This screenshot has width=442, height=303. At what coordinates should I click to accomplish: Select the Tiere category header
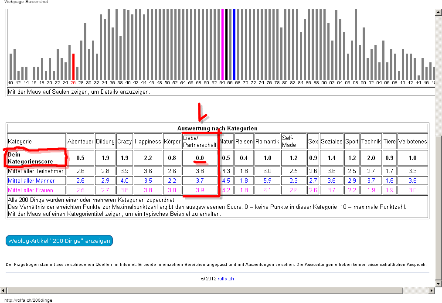tap(390, 141)
